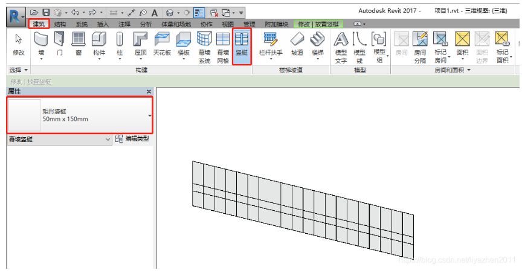Switch to the 修改 | 放置竖梃 contextual tab

point(318,24)
